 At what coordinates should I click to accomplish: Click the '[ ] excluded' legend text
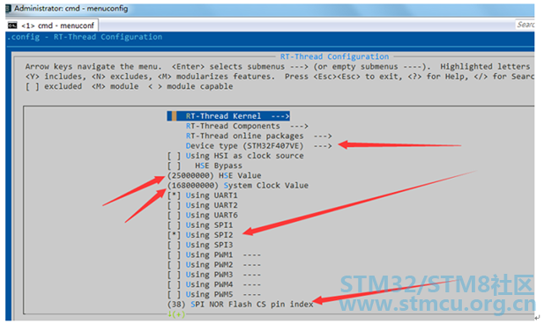(54, 86)
